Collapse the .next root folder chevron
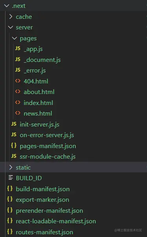The width and height of the screenshot is (147, 237). pos(7,6)
